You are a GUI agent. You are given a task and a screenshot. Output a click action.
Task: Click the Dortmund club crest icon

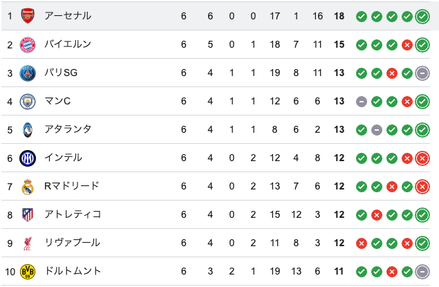click(28, 271)
